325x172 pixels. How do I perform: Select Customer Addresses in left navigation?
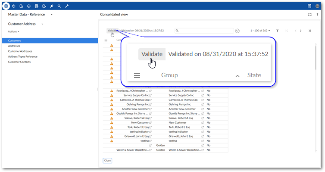click(20, 51)
